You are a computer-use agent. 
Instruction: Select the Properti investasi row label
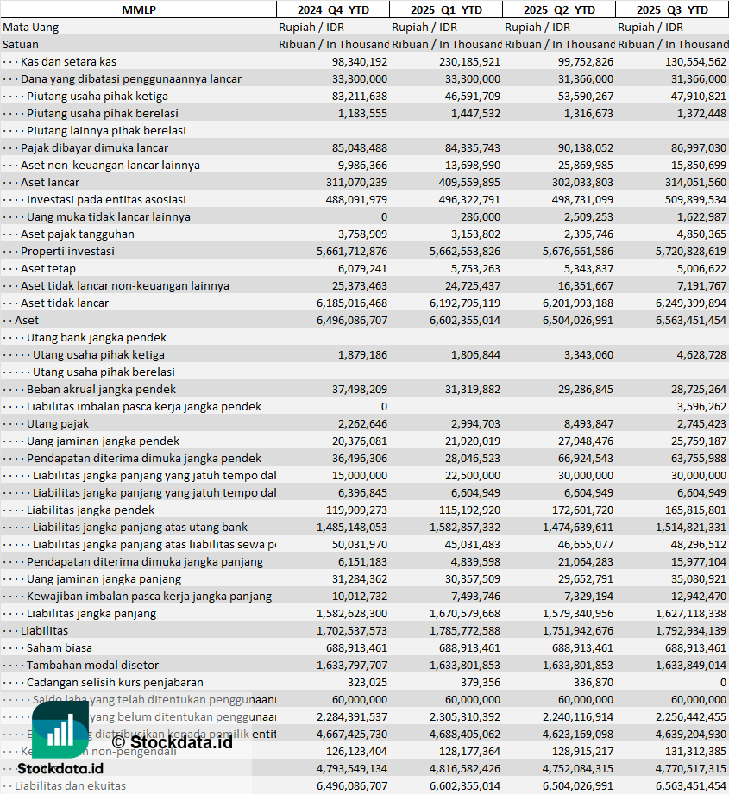point(67,251)
